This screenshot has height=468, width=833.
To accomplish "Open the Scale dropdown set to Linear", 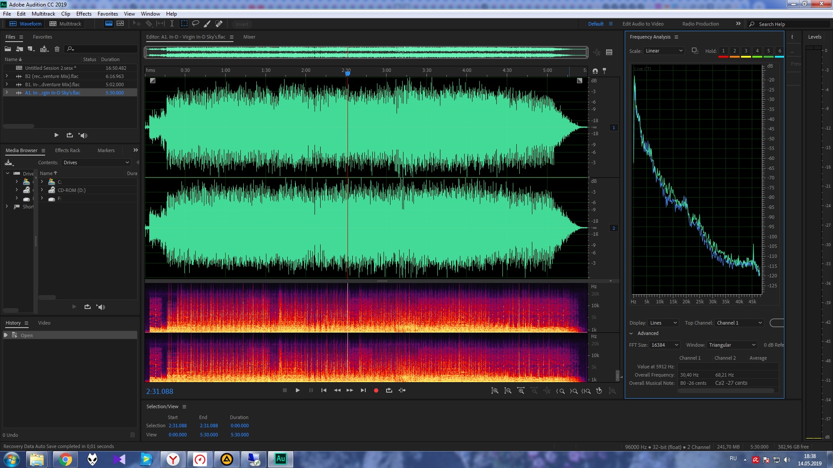I will [x=664, y=51].
